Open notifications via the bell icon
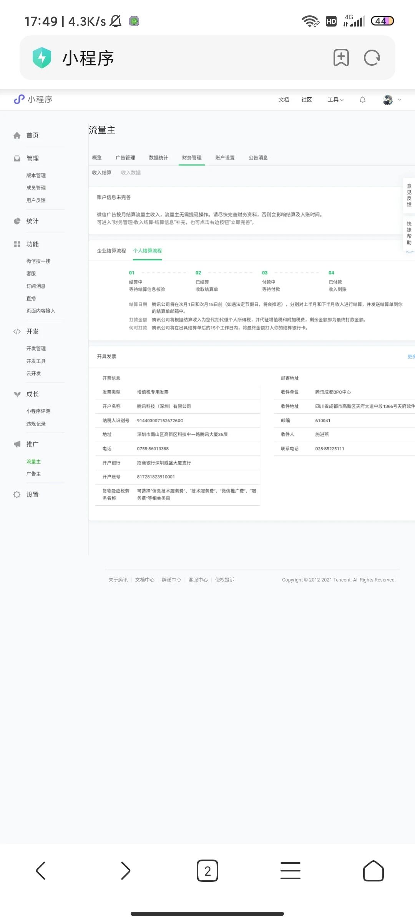 (362, 100)
